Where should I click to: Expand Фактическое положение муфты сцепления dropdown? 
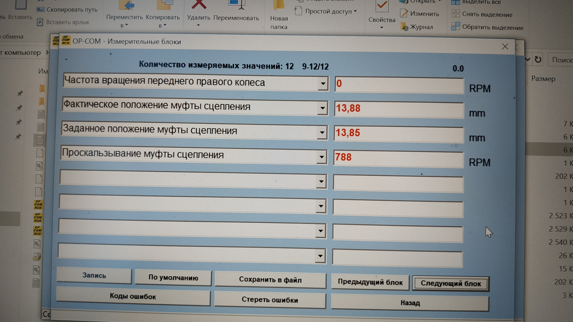[x=322, y=108]
